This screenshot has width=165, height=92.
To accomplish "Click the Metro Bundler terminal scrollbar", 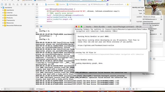I will [x=149, y=61].
